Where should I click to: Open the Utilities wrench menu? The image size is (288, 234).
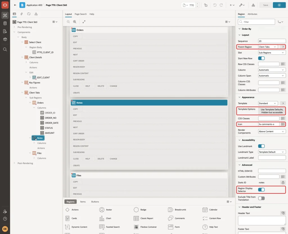(x=242, y=5)
